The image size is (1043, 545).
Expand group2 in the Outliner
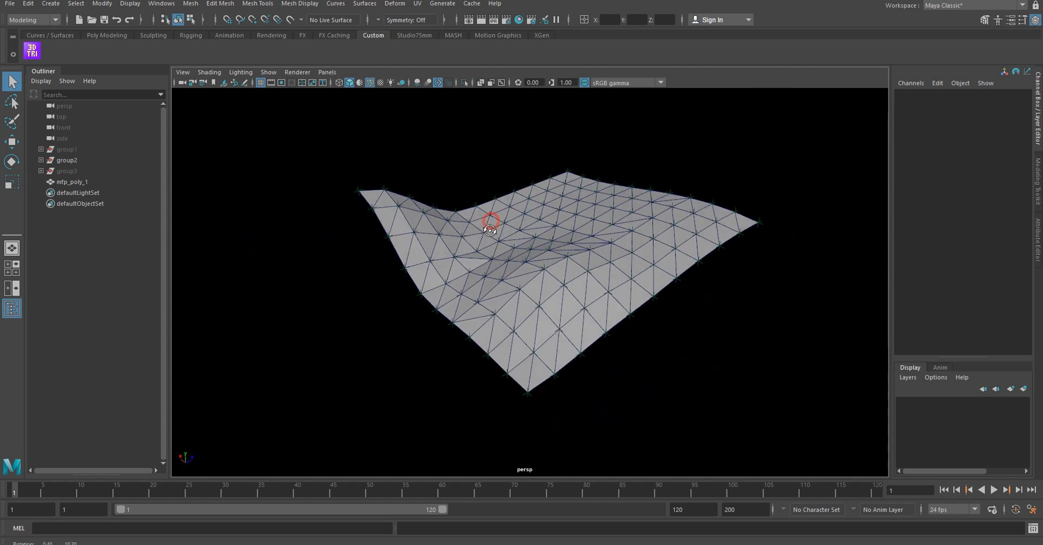41,160
